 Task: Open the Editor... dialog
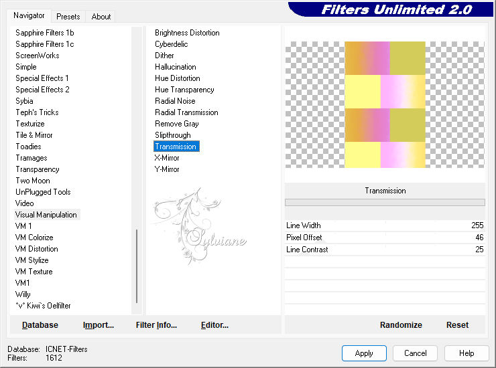pyautogui.click(x=214, y=325)
